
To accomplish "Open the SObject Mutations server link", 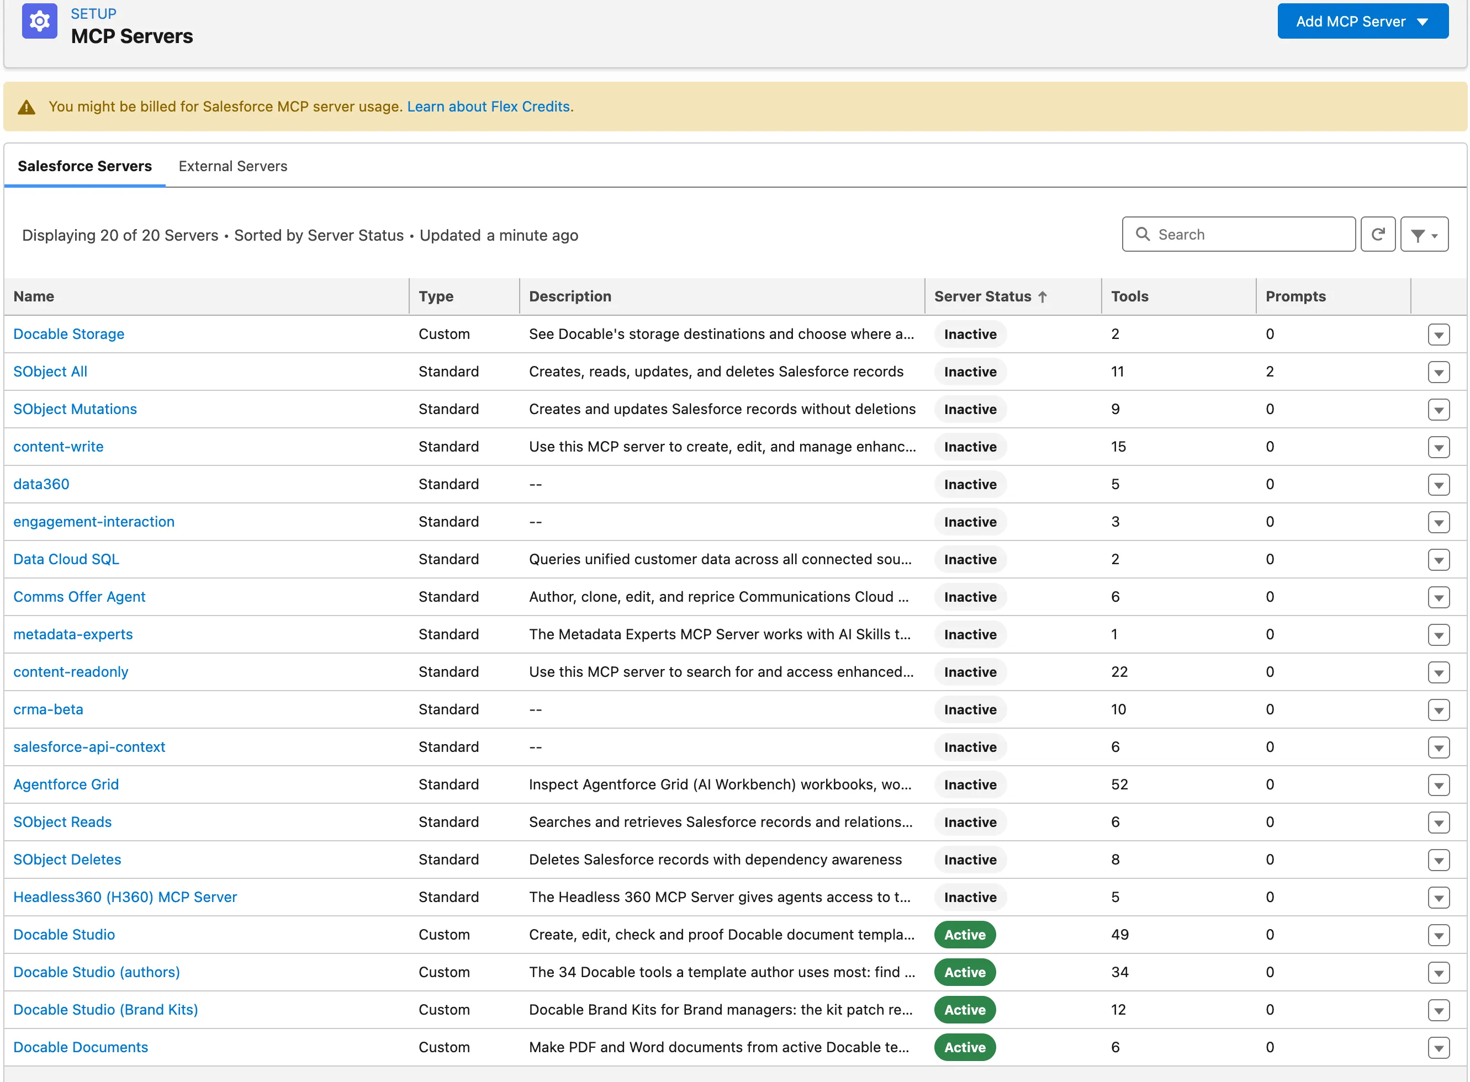I will (x=75, y=410).
